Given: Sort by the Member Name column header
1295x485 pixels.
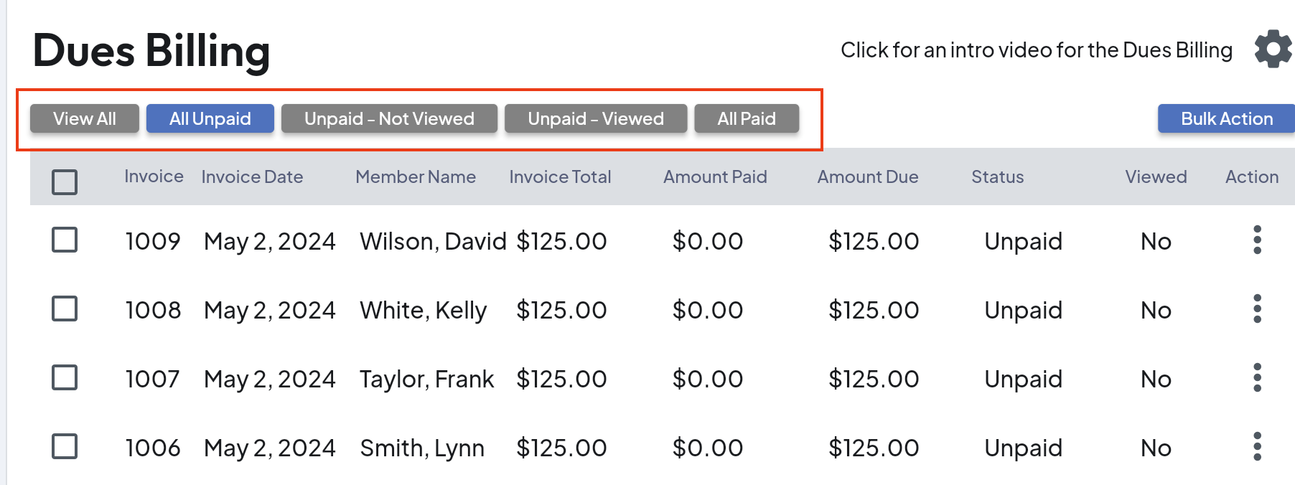Looking at the screenshot, I should coord(416,177).
